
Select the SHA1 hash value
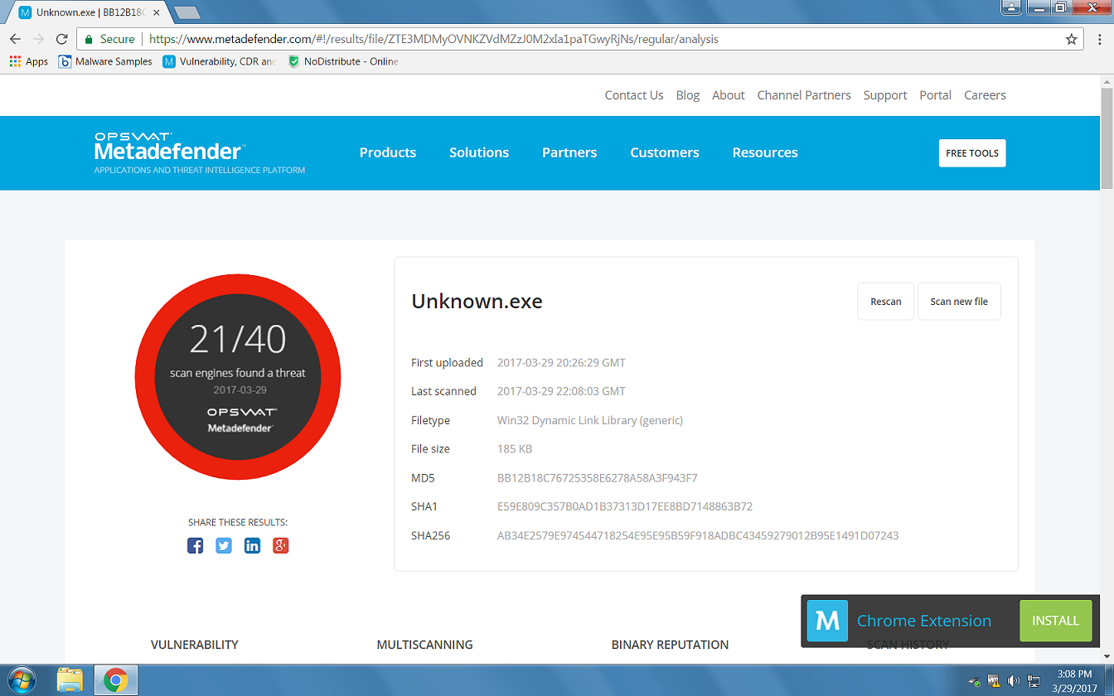click(625, 506)
